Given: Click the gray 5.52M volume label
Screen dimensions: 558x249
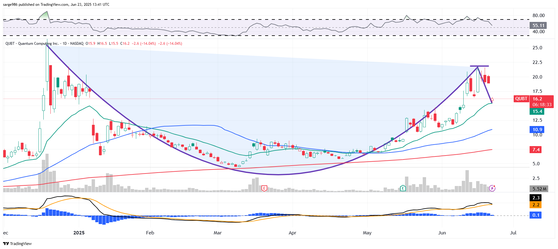Looking at the screenshot, I should [539, 189].
